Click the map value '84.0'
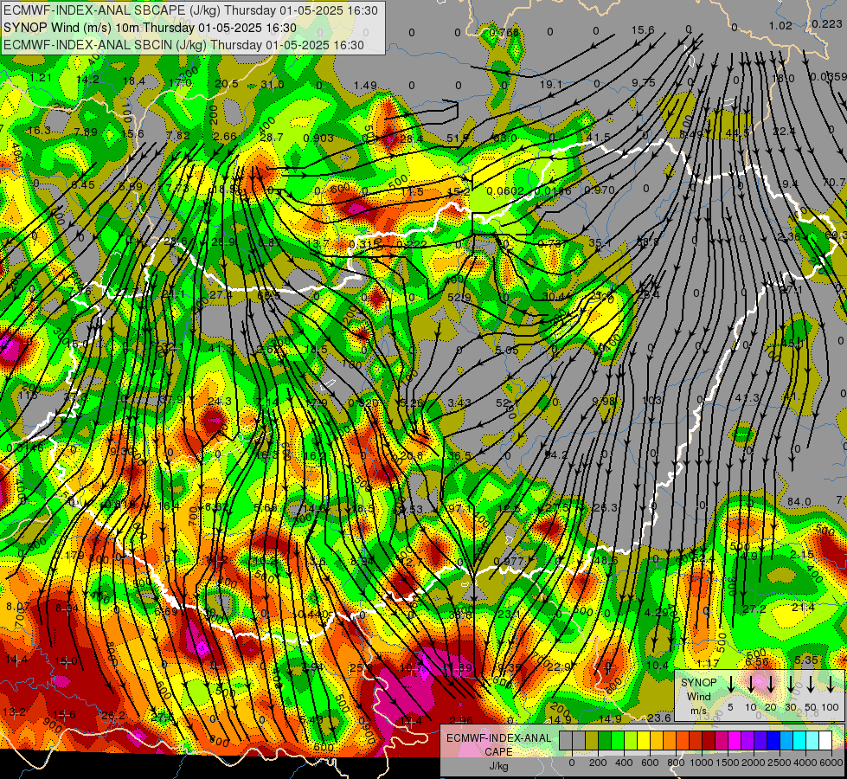 (x=799, y=502)
